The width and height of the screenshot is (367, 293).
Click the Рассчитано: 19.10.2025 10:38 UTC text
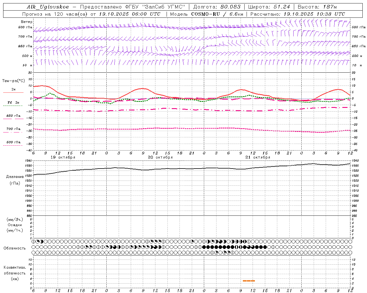tap(298, 14)
